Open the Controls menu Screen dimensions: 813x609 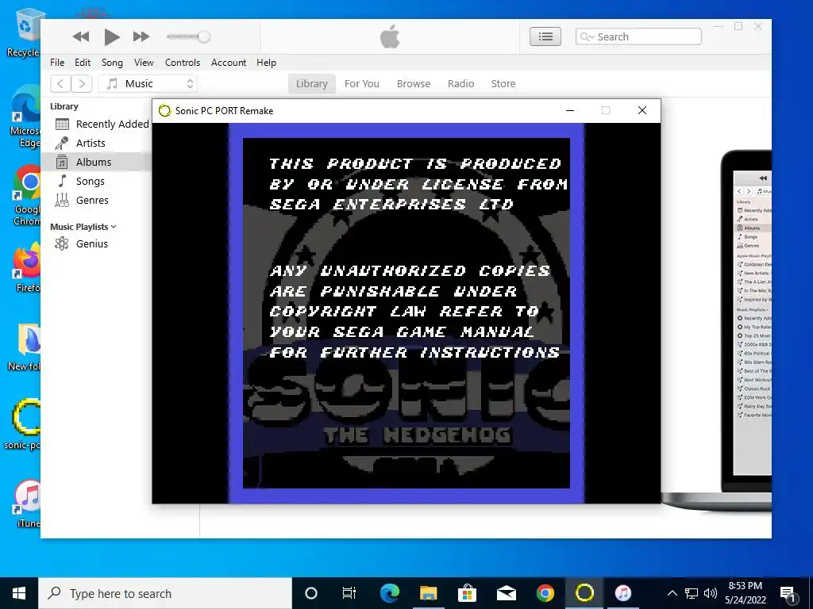[x=183, y=63]
